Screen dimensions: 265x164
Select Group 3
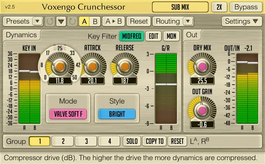pyautogui.click(x=86, y=141)
